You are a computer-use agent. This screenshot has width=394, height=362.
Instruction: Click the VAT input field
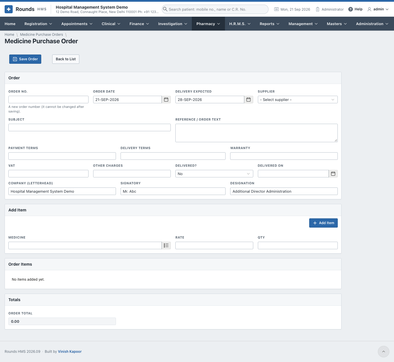click(48, 174)
